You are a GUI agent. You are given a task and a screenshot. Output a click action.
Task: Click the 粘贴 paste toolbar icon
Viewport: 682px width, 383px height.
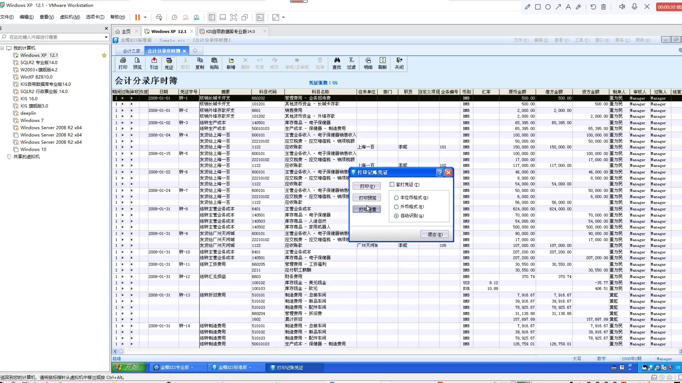coord(214,63)
